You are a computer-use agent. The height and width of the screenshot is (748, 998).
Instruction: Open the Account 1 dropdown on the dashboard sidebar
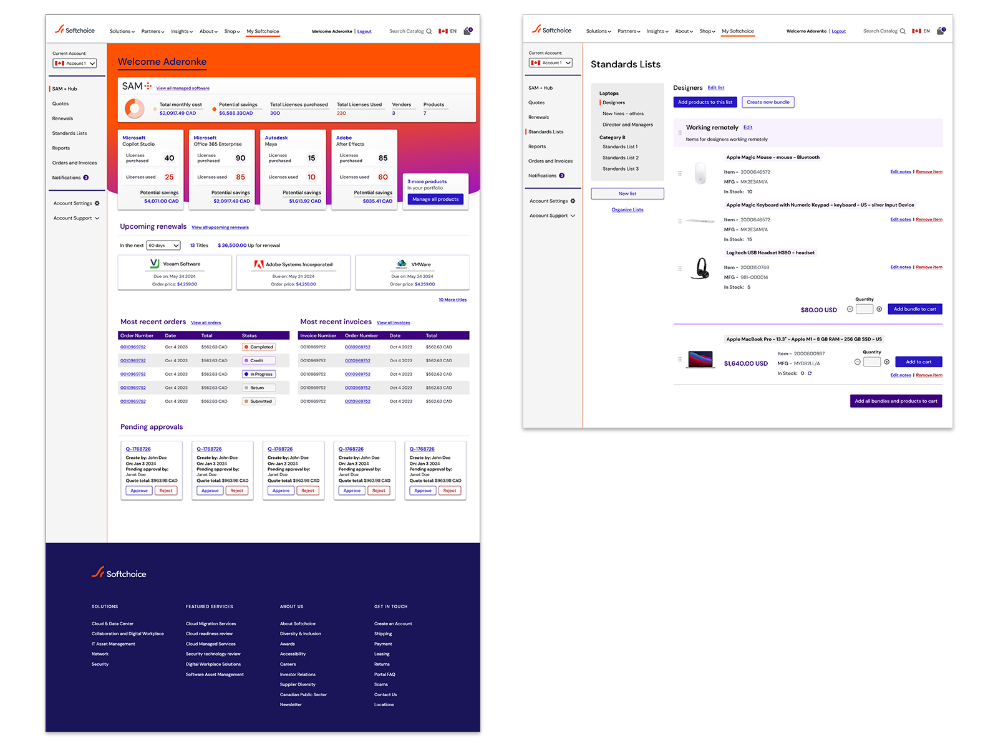75,63
